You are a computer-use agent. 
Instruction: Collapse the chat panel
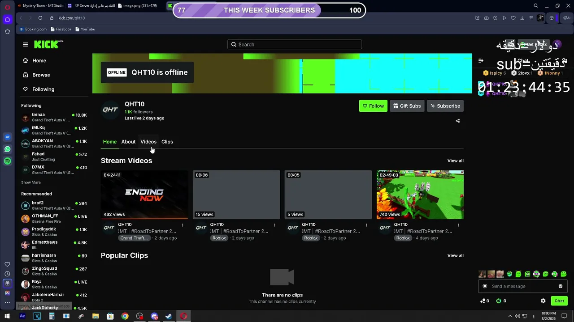point(481,61)
